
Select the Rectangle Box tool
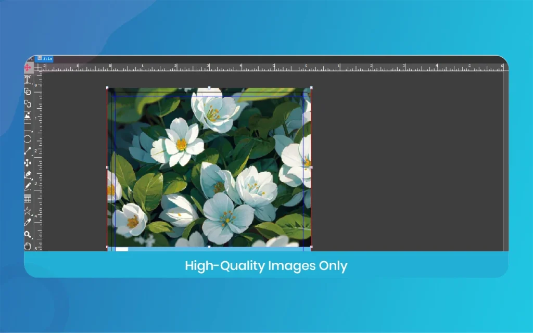coord(28,127)
